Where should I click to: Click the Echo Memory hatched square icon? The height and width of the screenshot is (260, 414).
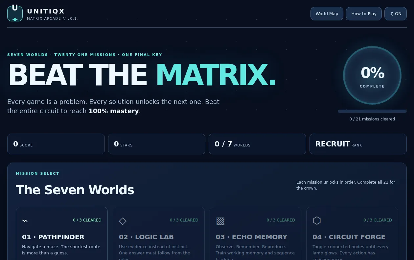220,221
